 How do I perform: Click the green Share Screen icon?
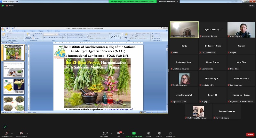coord(134,133)
